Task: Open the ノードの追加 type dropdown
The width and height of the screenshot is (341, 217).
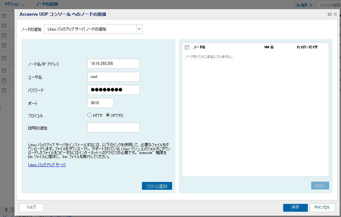Action: (x=139, y=29)
